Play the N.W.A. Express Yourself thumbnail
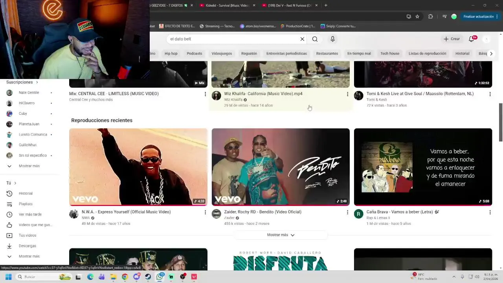Screen dimensions: 503x283 coord(138,167)
